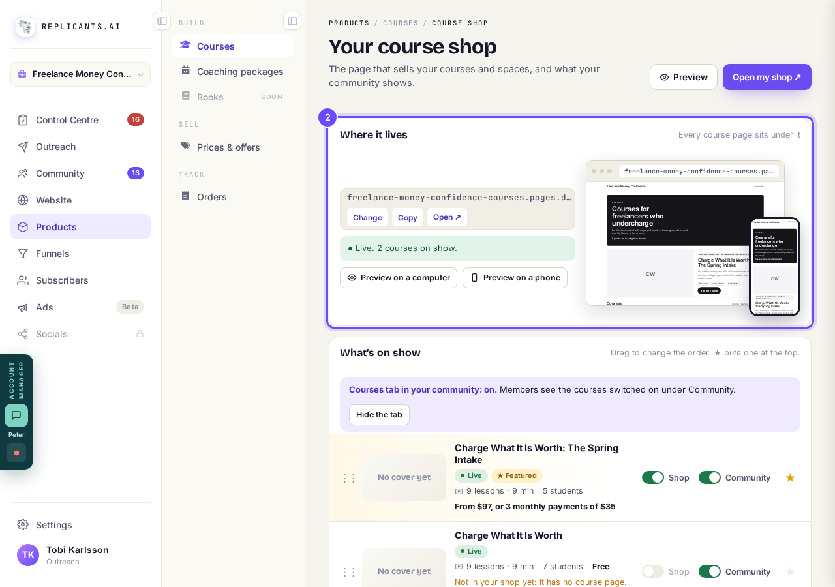This screenshot has height=587, width=835.
Task: Click the phone shop preview thumbnail
Action: 775,267
